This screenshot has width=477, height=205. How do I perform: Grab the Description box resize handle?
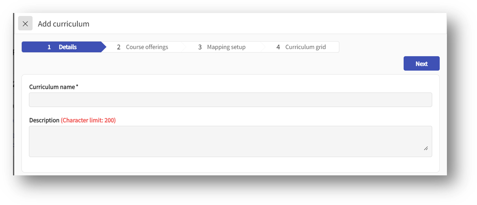(426, 149)
